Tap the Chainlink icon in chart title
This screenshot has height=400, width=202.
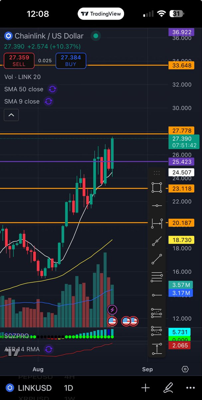pos(8,36)
